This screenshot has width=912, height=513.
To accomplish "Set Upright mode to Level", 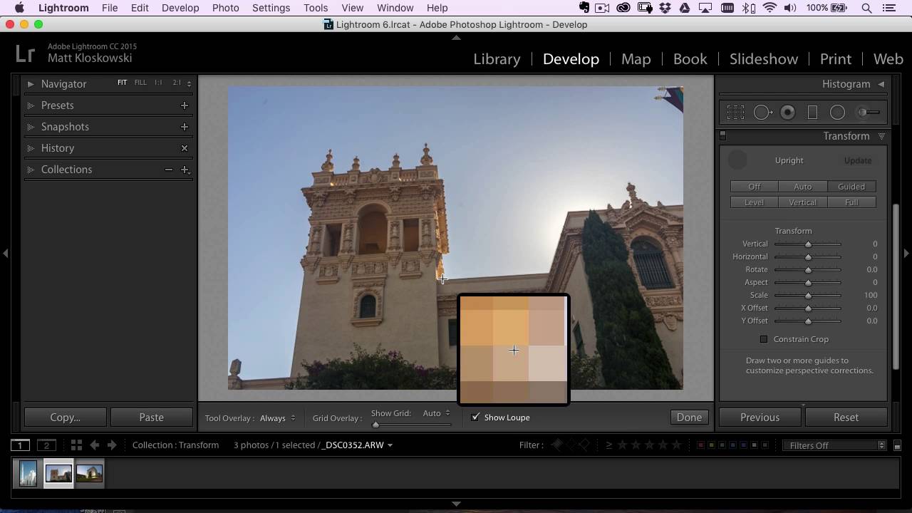I will tap(755, 202).
